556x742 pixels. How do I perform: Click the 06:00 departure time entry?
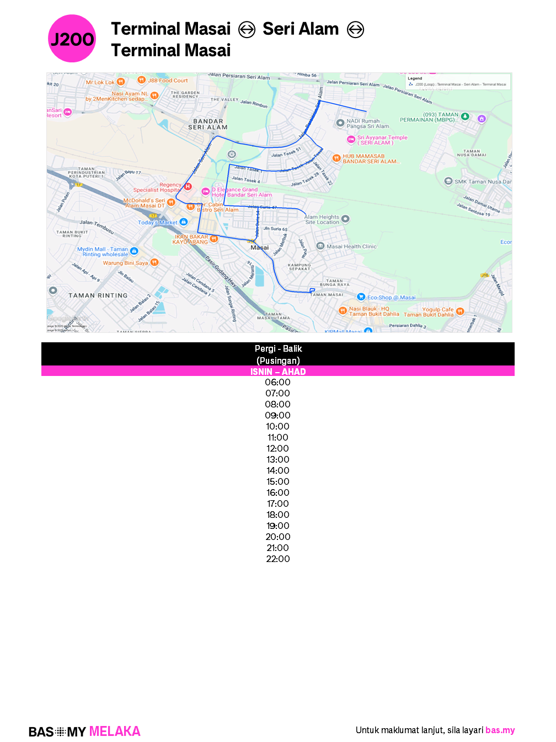click(x=277, y=382)
